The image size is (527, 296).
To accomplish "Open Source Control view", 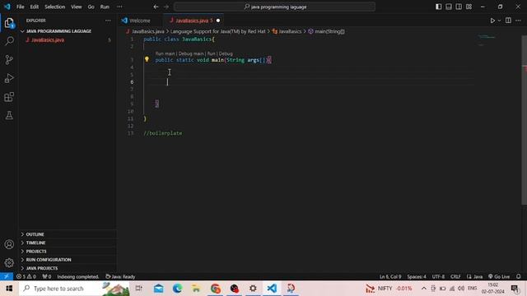I will 9,60.
